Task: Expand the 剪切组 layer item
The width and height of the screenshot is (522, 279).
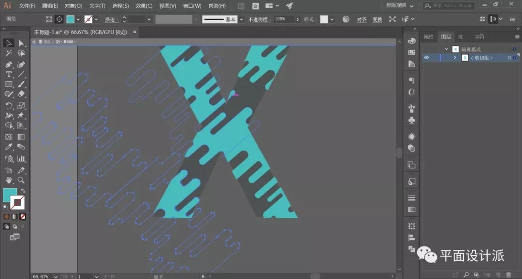Action: tap(455, 58)
